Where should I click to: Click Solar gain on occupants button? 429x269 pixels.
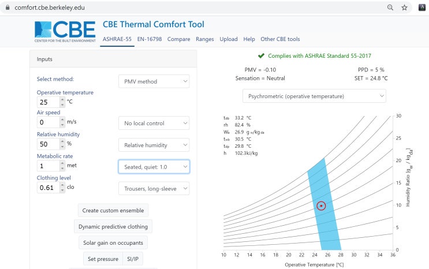click(x=113, y=242)
